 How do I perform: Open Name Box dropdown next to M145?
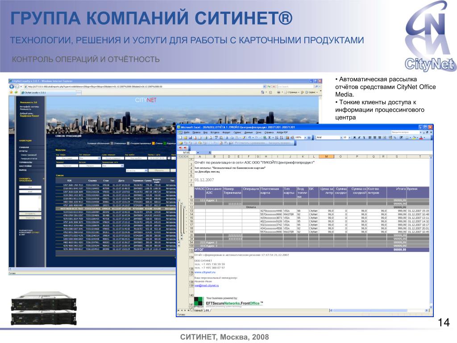[198, 153]
